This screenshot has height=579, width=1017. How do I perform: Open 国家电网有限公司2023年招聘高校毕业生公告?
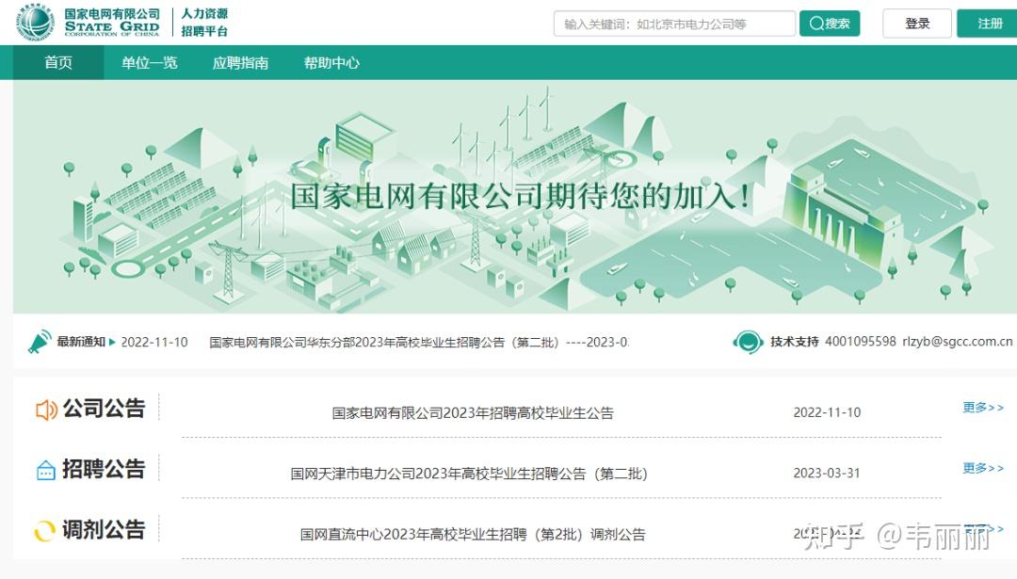coord(473,412)
